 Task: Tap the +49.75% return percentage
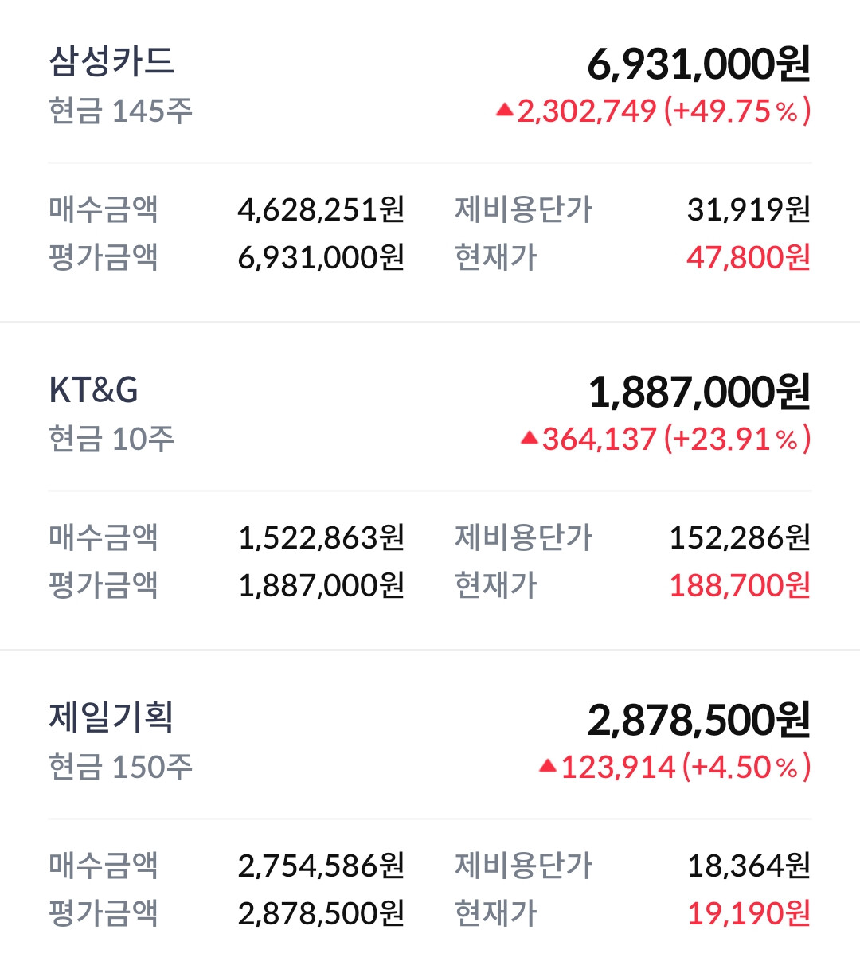(x=737, y=111)
